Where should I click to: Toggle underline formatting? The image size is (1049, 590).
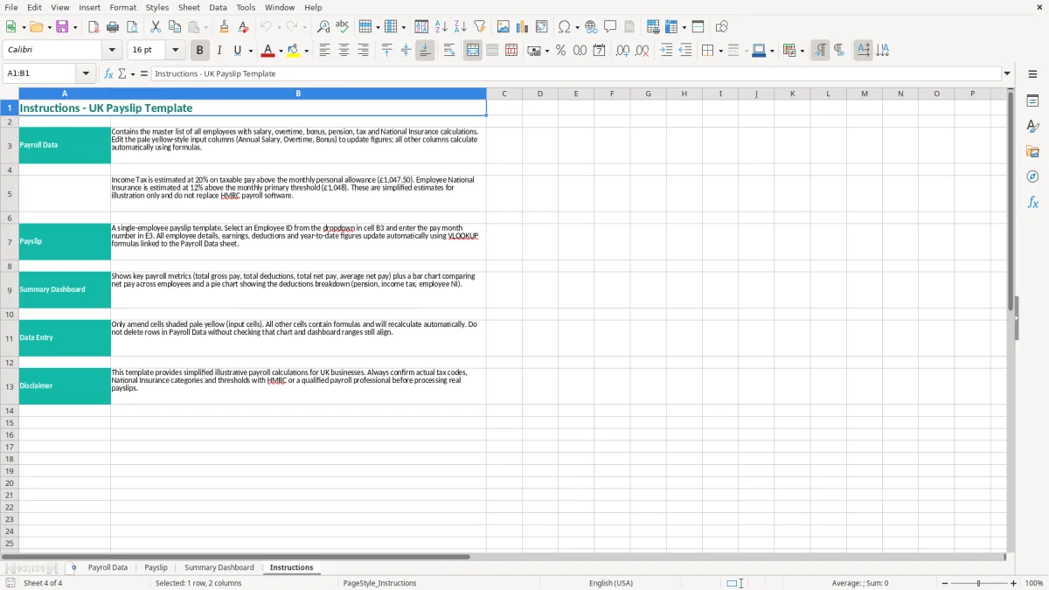tap(237, 51)
